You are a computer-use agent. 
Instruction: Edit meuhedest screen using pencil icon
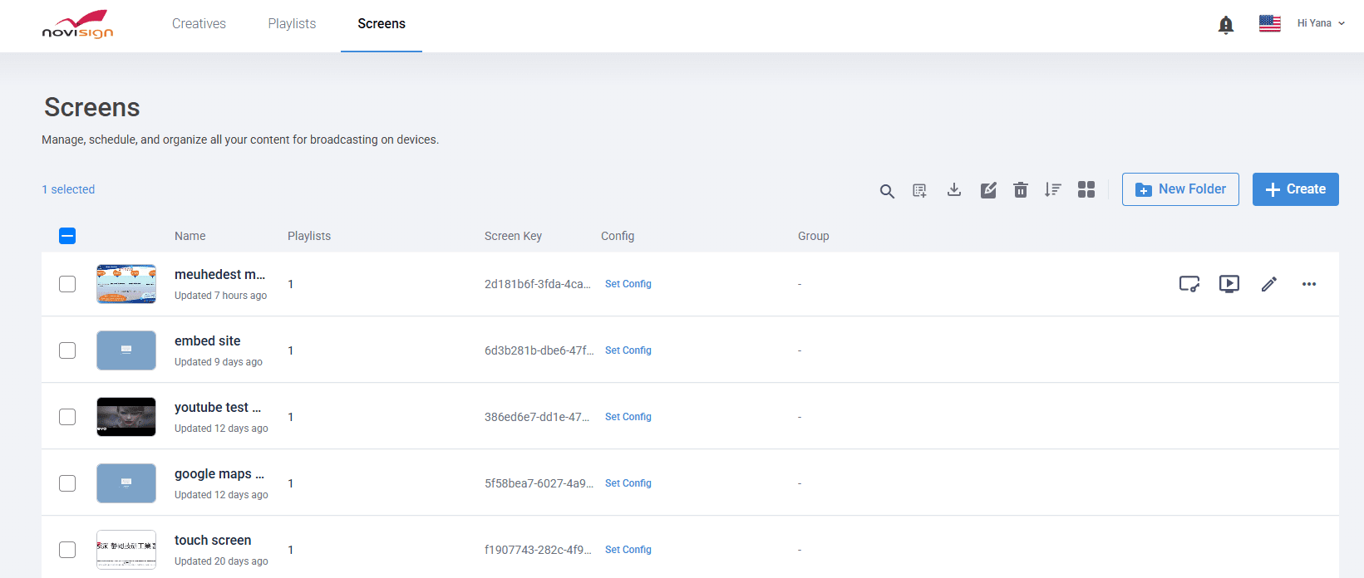[1269, 284]
